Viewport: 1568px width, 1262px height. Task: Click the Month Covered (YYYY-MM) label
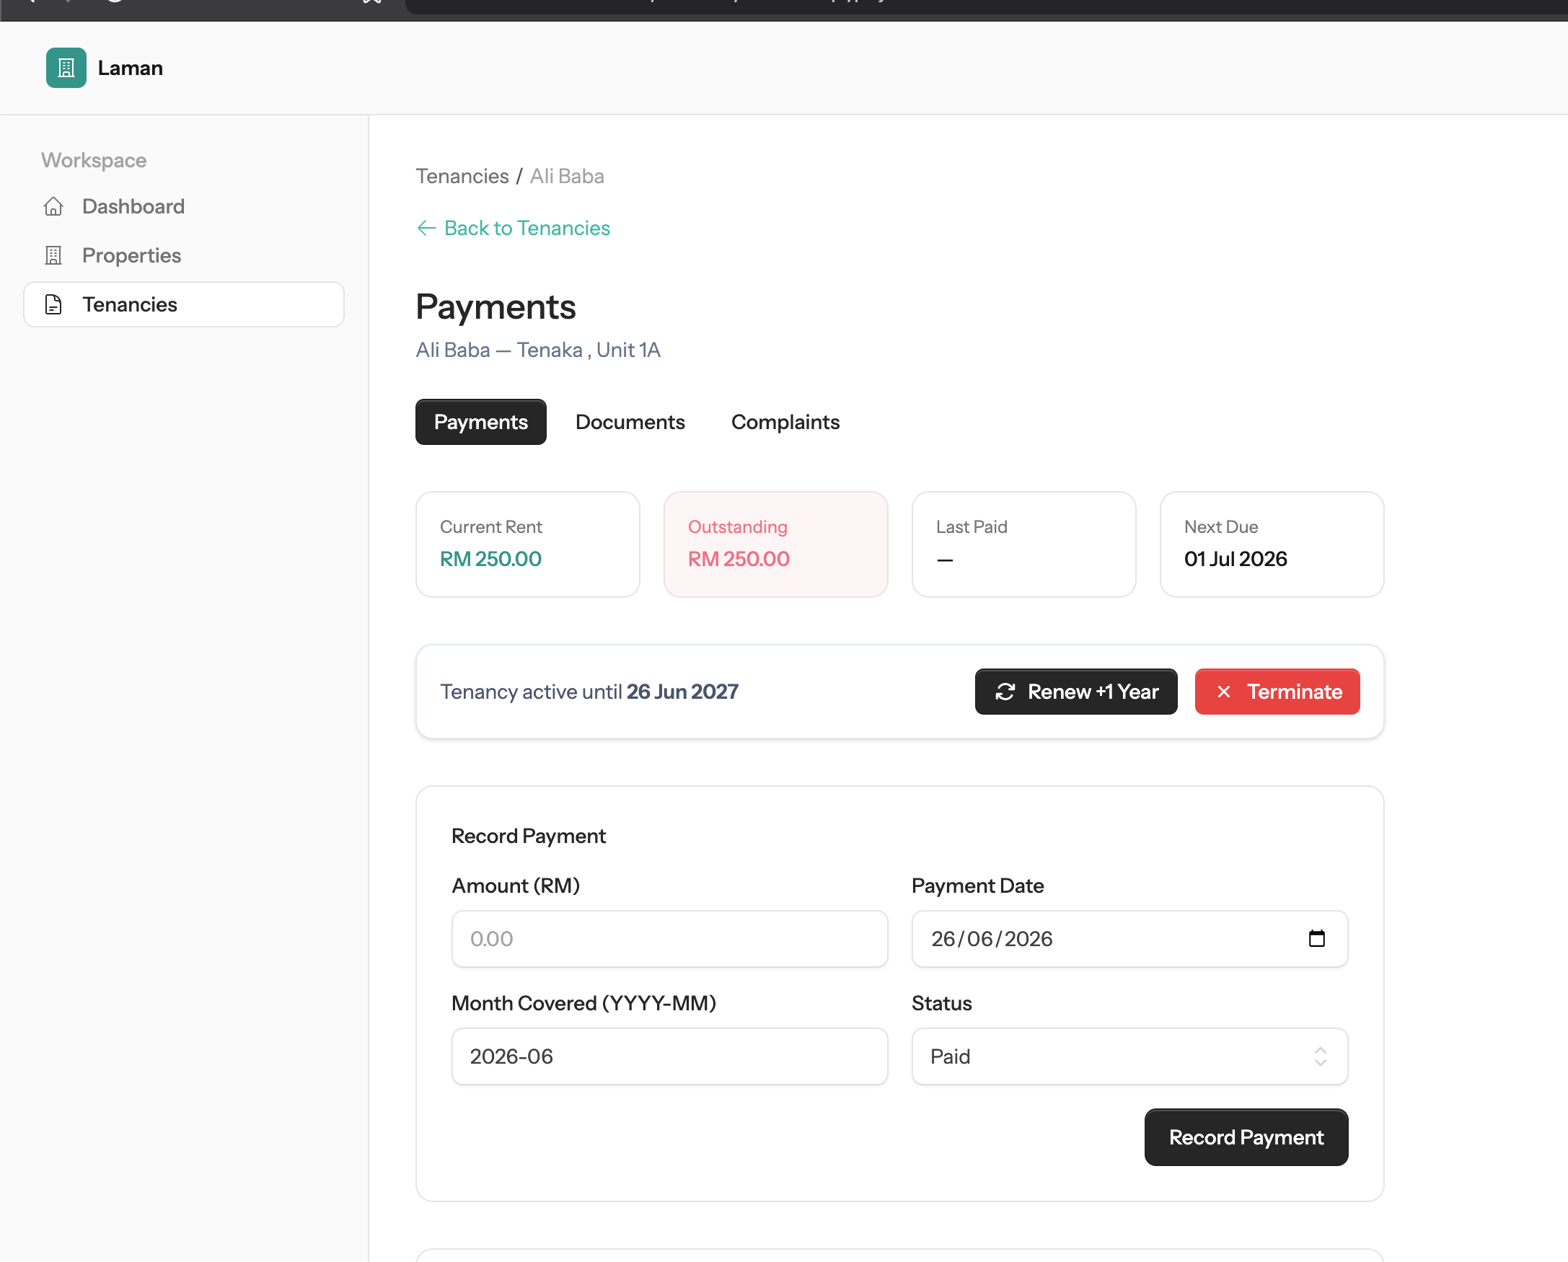584,1003
